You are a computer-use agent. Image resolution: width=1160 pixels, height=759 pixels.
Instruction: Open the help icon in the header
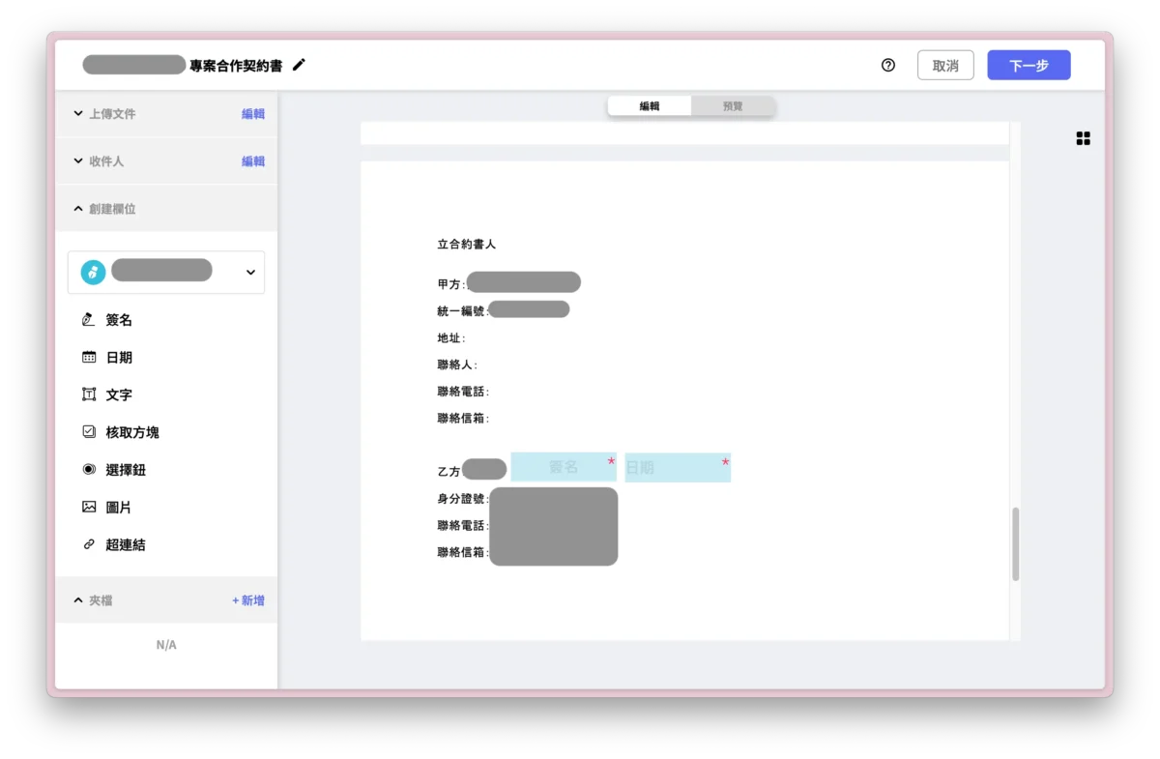coord(887,65)
